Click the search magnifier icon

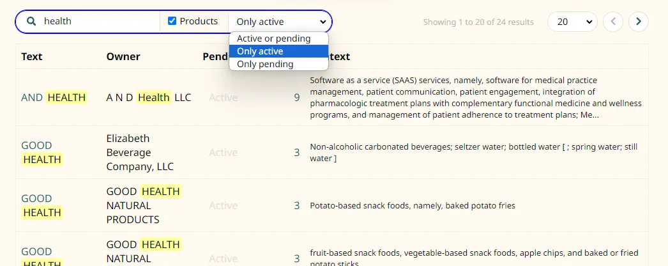pyautogui.click(x=31, y=21)
